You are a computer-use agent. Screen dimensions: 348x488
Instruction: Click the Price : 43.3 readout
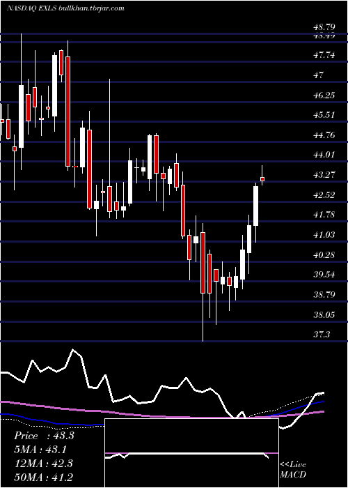pyautogui.click(x=44, y=436)
